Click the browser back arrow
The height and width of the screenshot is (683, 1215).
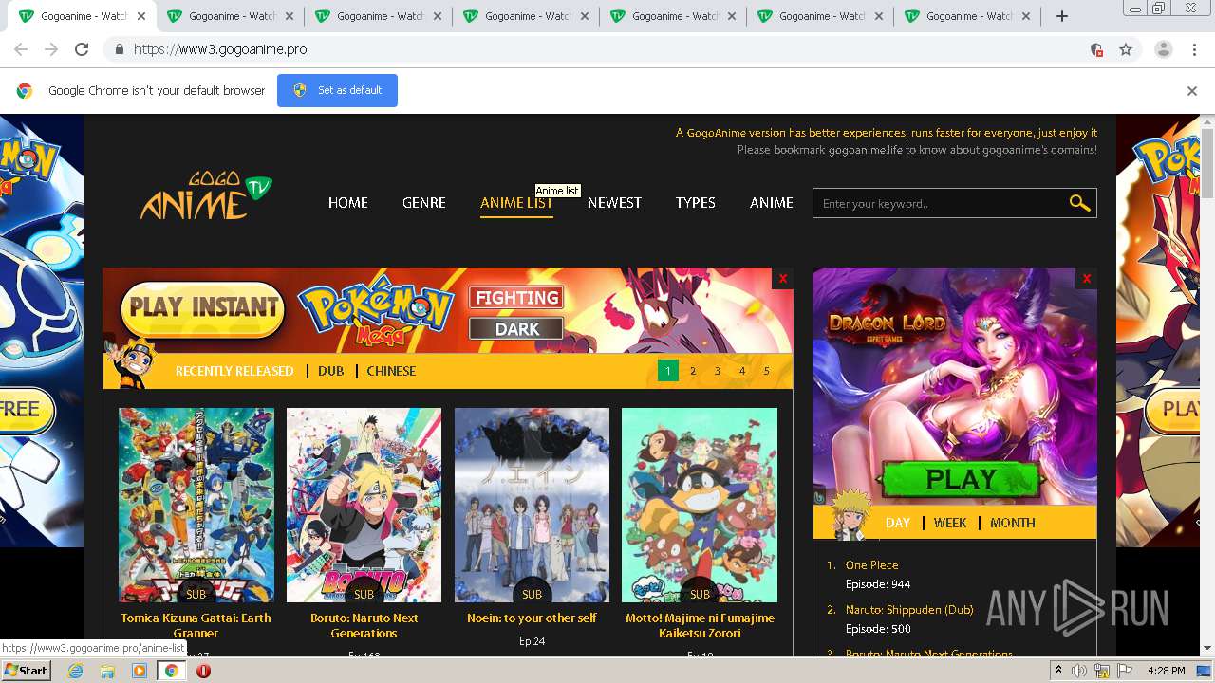(21, 49)
